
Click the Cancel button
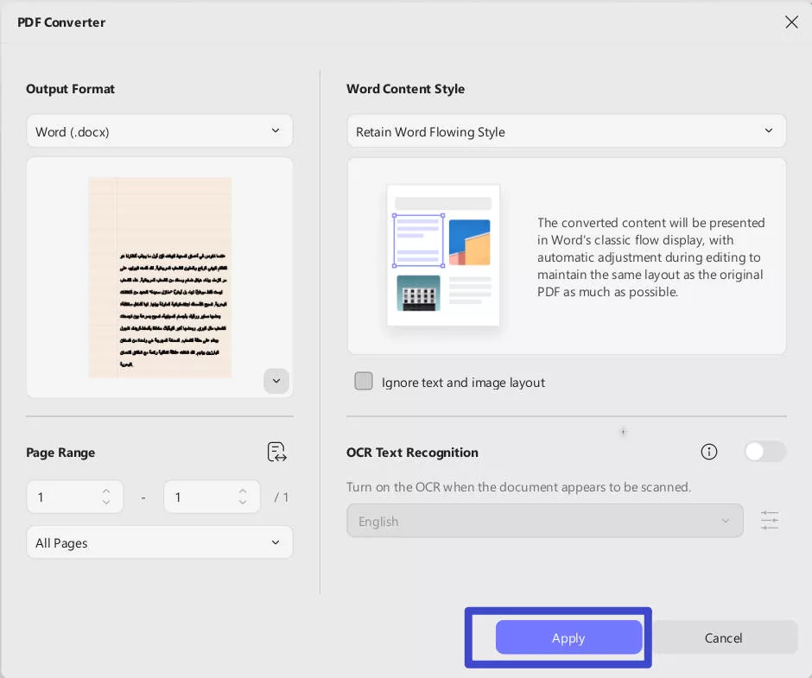[x=724, y=637]
